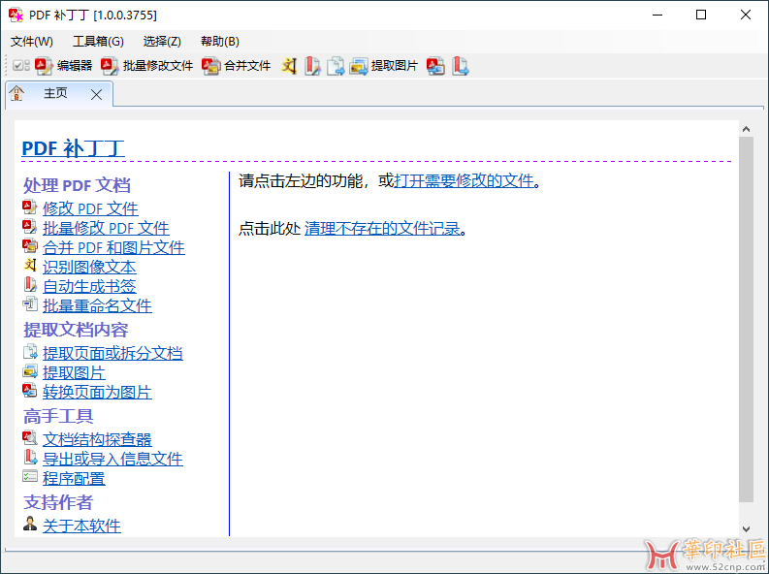Click icon beside 修改 PDF 文件
Image resolution: width=769 pixels, height=574 pixels.
29,207
